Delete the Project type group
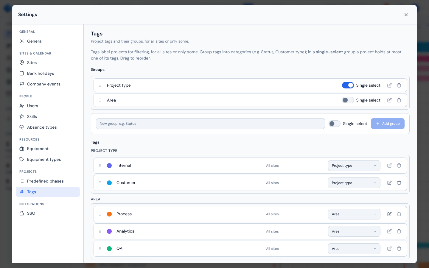This screenshot has width=429, height=268. [x=399, y=85]
